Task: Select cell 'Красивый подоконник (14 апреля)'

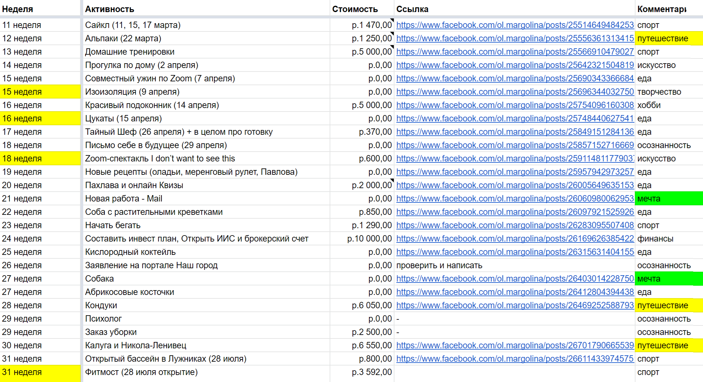Action: point(206,105)
